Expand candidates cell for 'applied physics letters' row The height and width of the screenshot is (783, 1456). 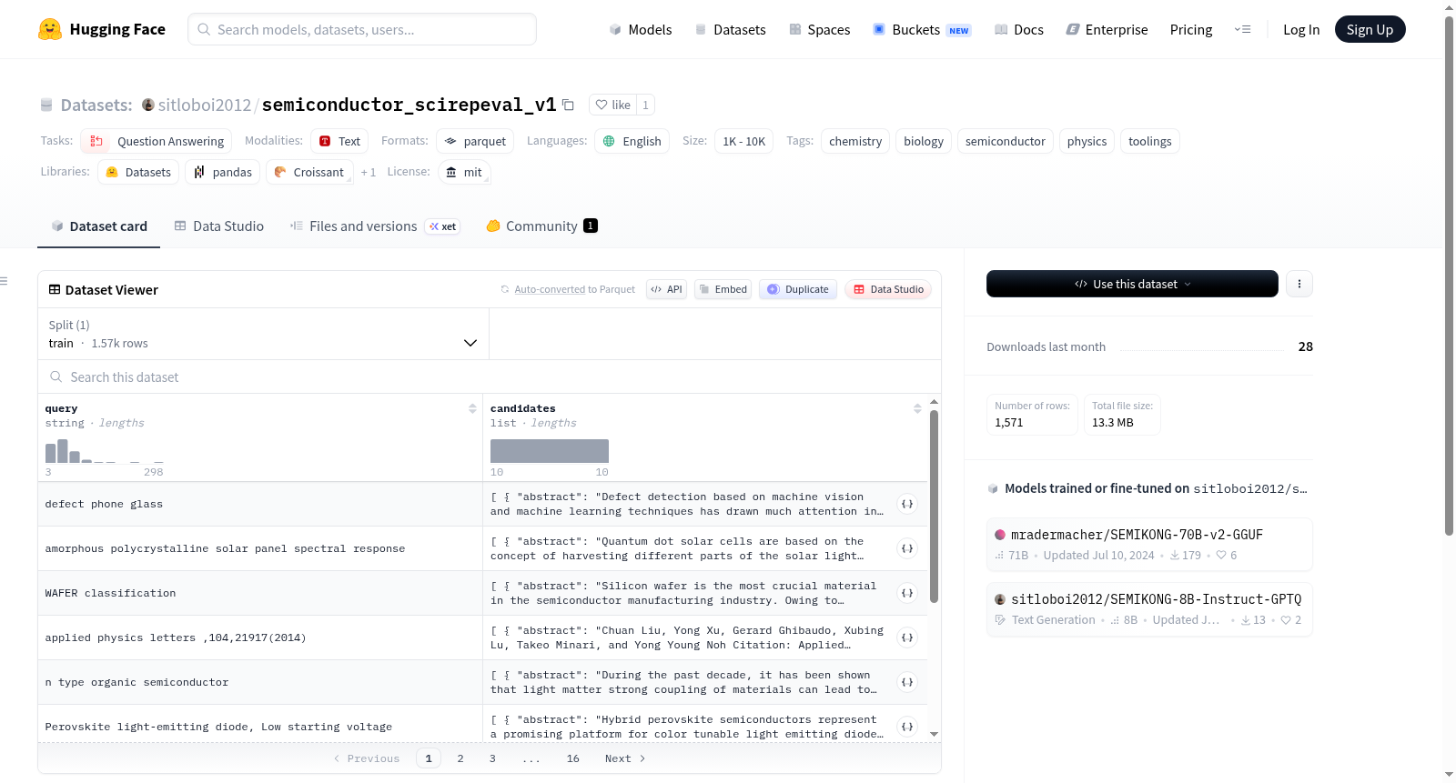(x=907, y=637)
